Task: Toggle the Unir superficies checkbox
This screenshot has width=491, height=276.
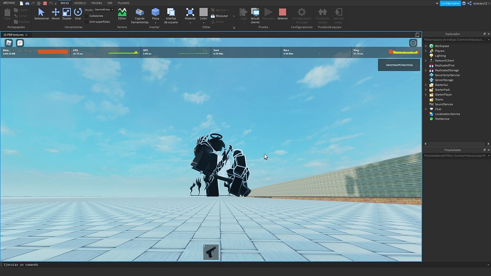Action: click(86, 22)
